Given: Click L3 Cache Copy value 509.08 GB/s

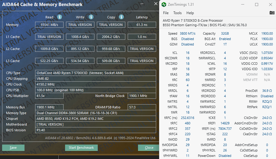Looking at the screenshot, I should coord(111,61).
